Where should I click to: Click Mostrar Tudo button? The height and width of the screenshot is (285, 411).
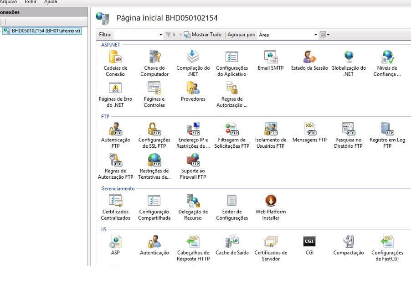pos(203,35)
